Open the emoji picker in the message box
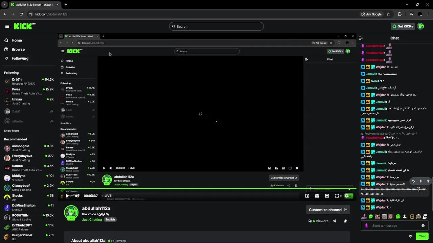Viewport: 433px width, 243px height. click(x=423, y=226)
